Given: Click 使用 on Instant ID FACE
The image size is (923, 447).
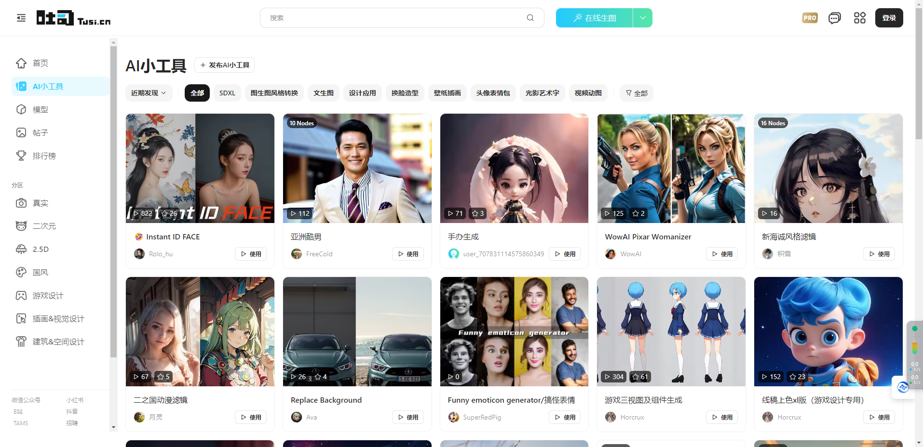Looking at the screenshot, I should click(250, 254).
